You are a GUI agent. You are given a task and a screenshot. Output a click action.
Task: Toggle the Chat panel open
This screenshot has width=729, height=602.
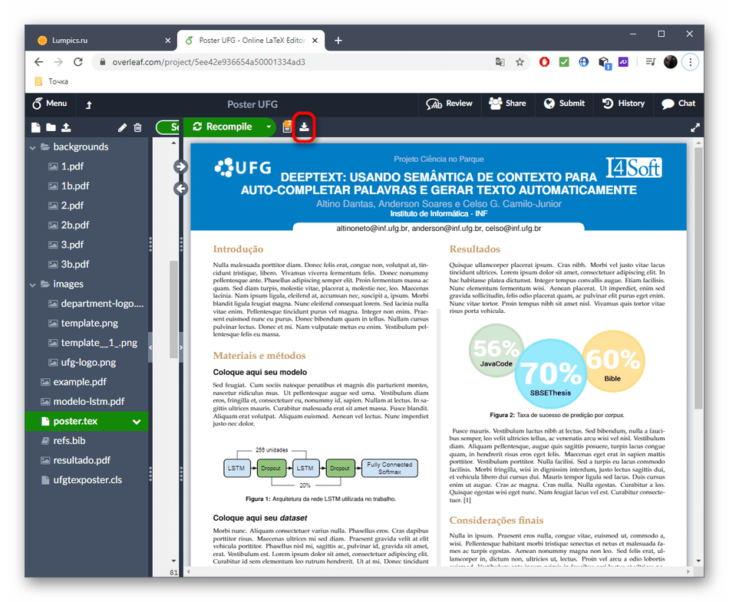[678, 104]
